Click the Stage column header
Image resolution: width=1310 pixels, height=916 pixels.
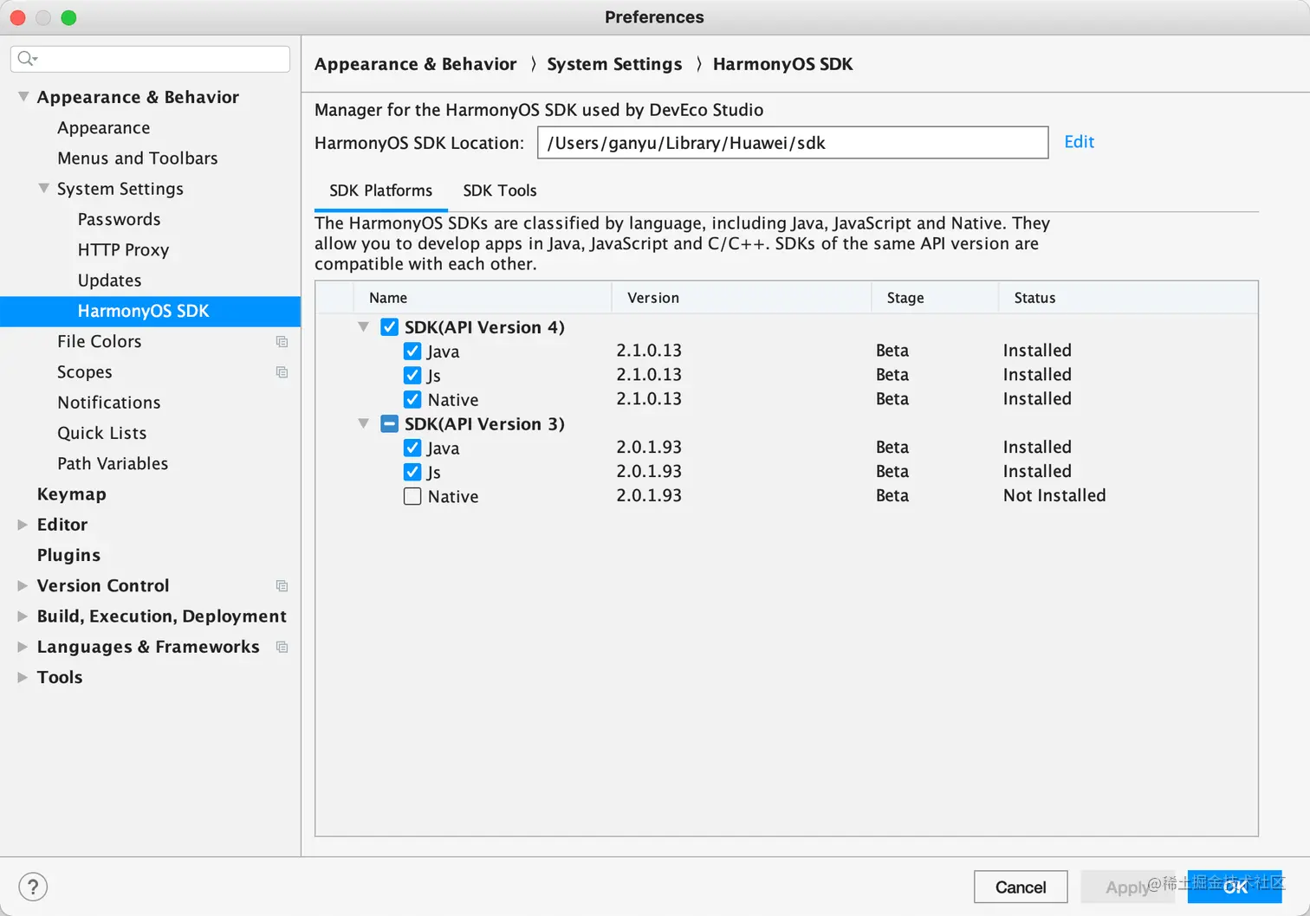[935, 298]
